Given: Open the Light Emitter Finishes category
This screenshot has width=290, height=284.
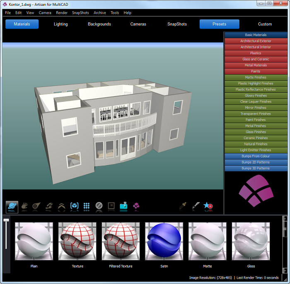Looking at the screenshot, I should click(256, 150).
